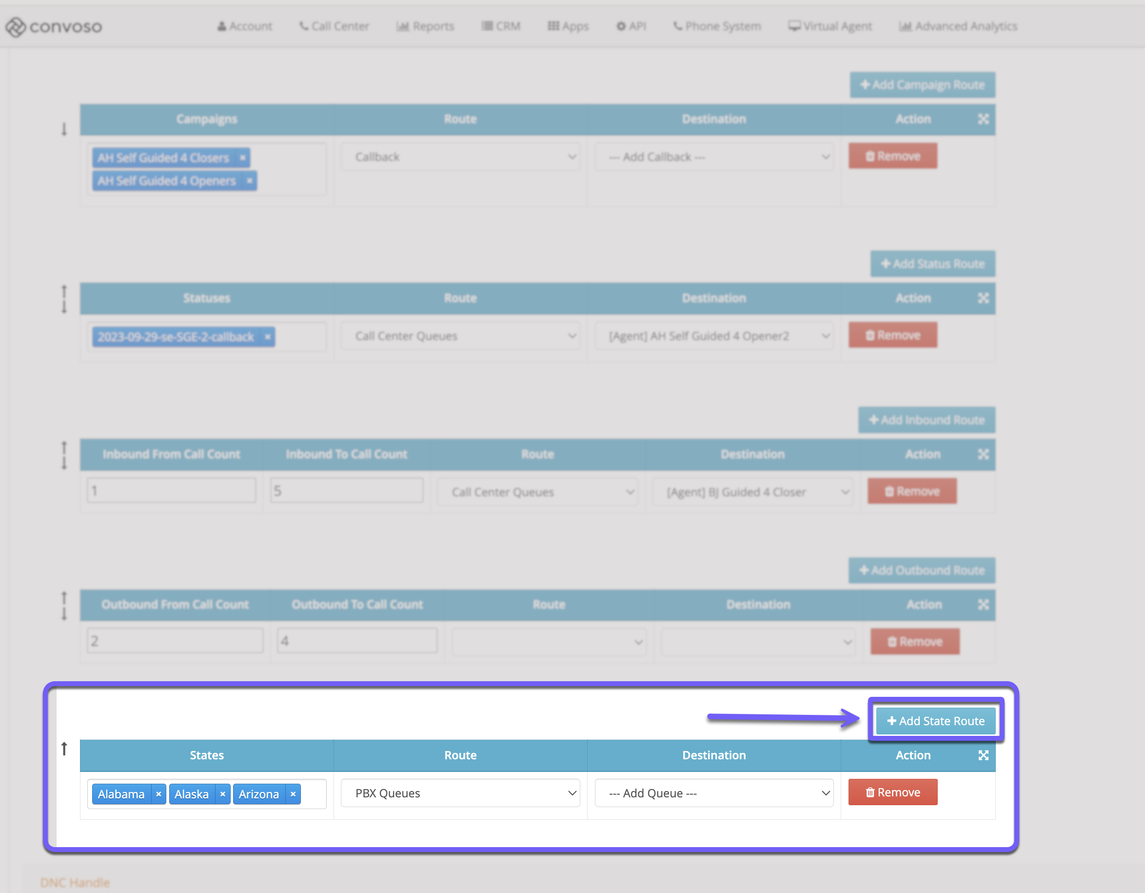
Task: Remove the Arizona state tag
Action: pos(293,794)
